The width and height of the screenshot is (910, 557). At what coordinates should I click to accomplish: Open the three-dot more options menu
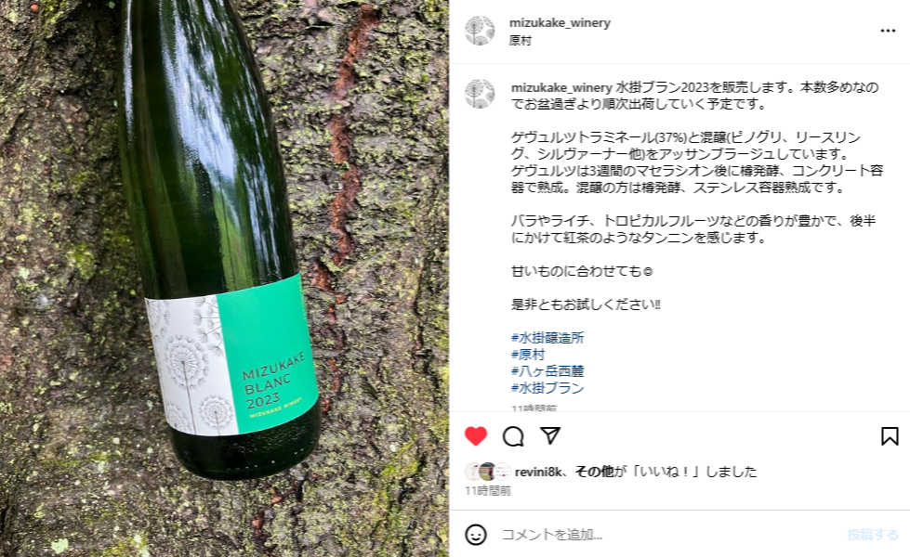pos(888,31)
